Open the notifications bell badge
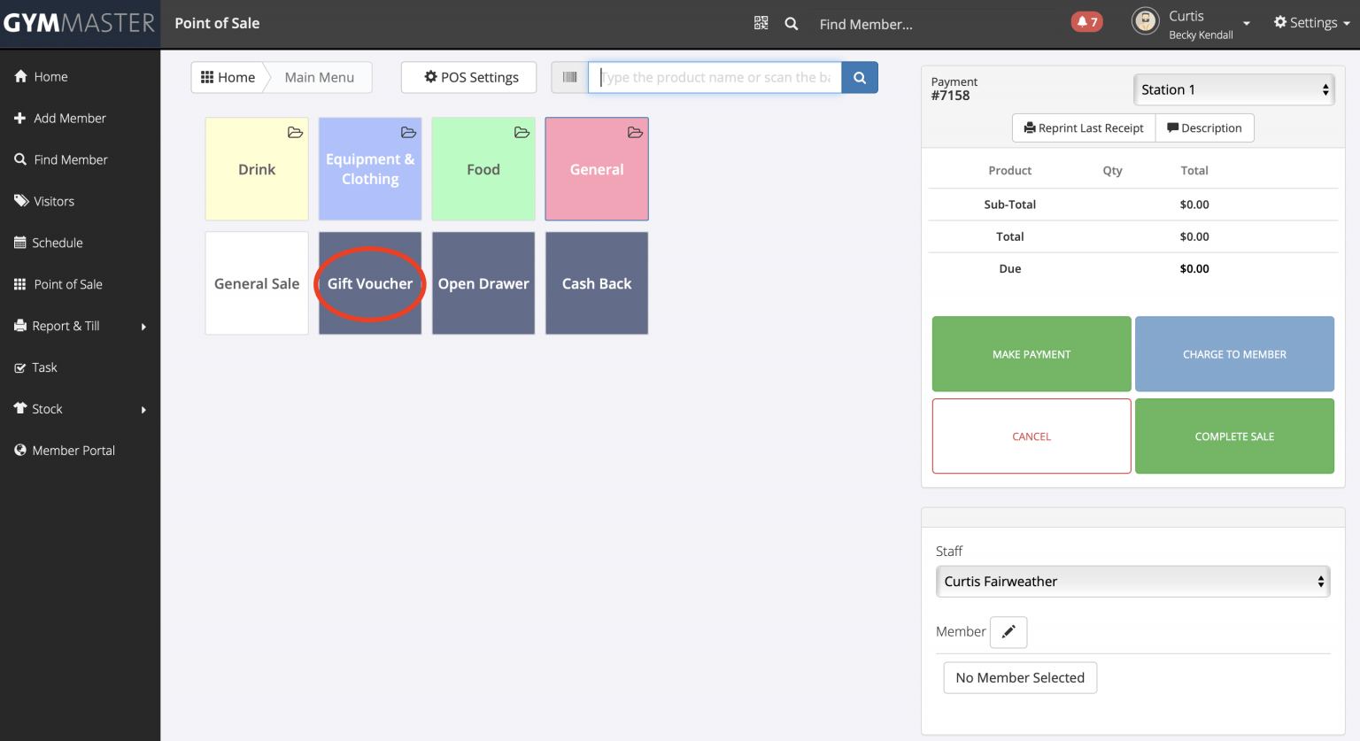 tap(1086, 22)
